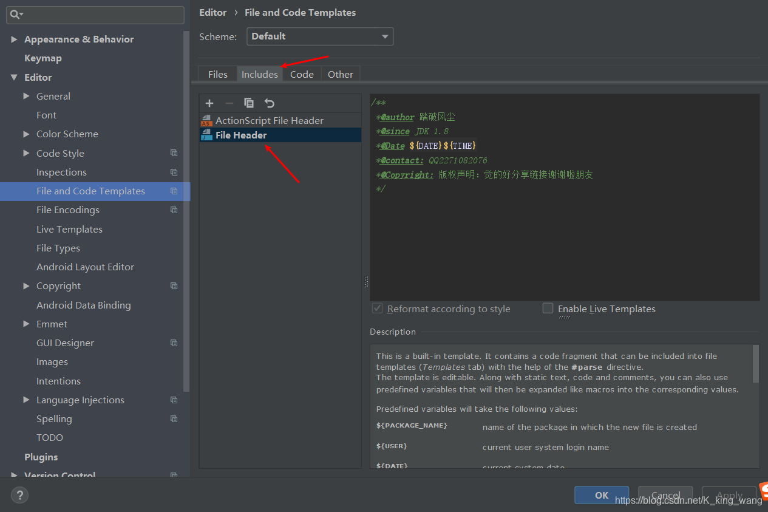Select ActionScript File Header template

pyautogui.click(x=280, y=120)
